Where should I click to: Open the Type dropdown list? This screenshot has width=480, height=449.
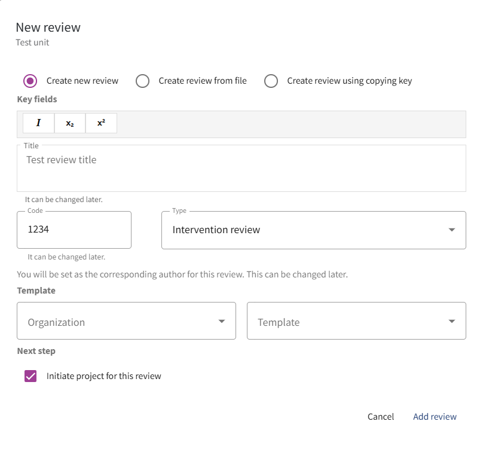coord(305,230)
